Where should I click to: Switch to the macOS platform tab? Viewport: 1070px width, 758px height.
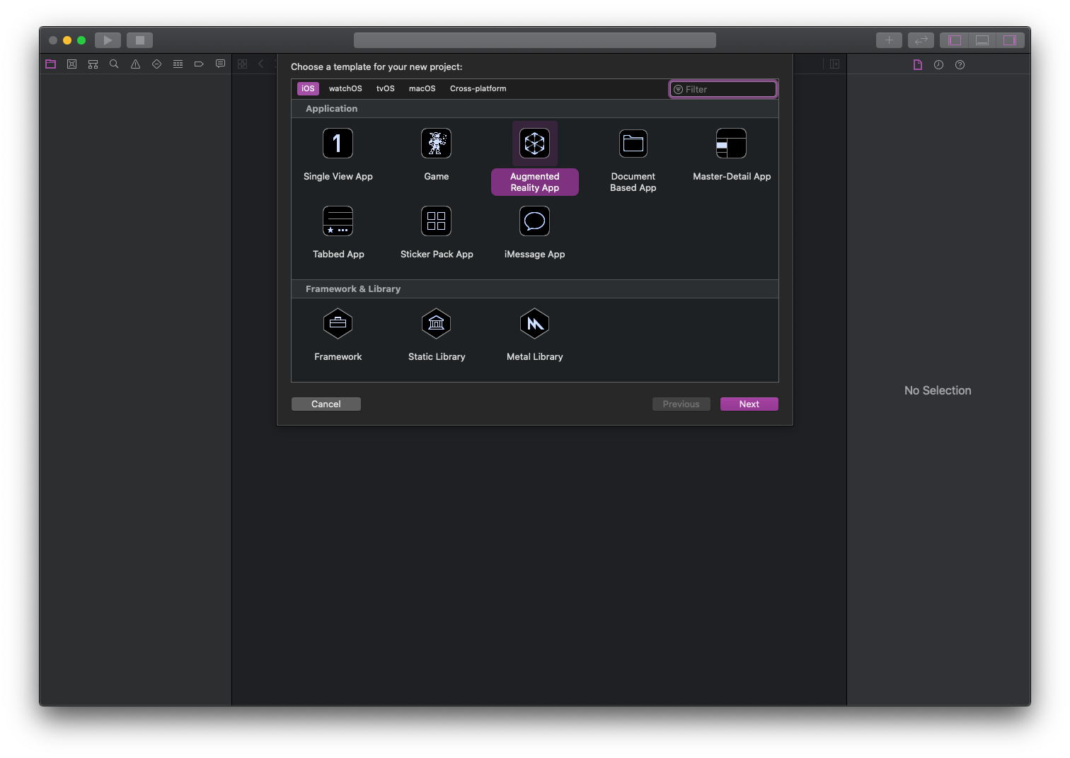(x=422, y=88)
